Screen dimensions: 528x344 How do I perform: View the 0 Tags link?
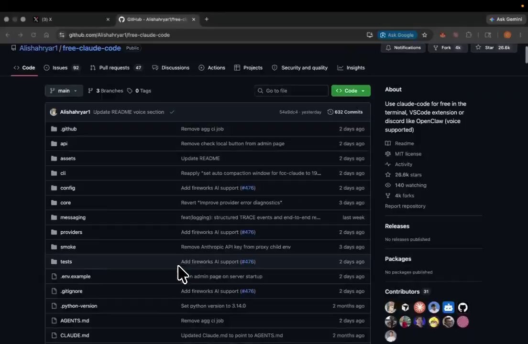(x=139, y=91)
